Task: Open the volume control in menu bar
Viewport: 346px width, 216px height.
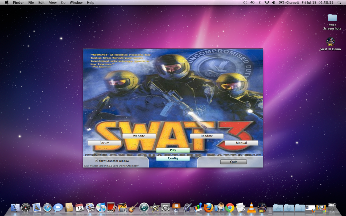Action: [274, 3]
